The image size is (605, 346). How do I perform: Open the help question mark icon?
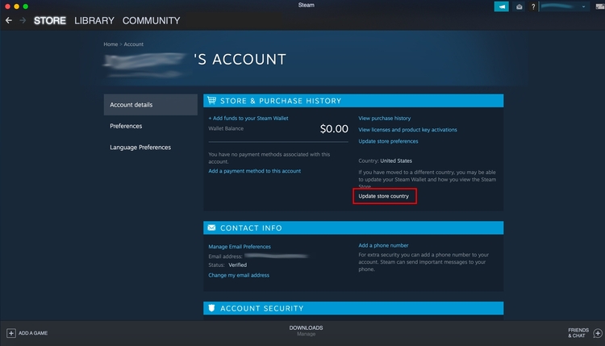click(x=533, y=6)
